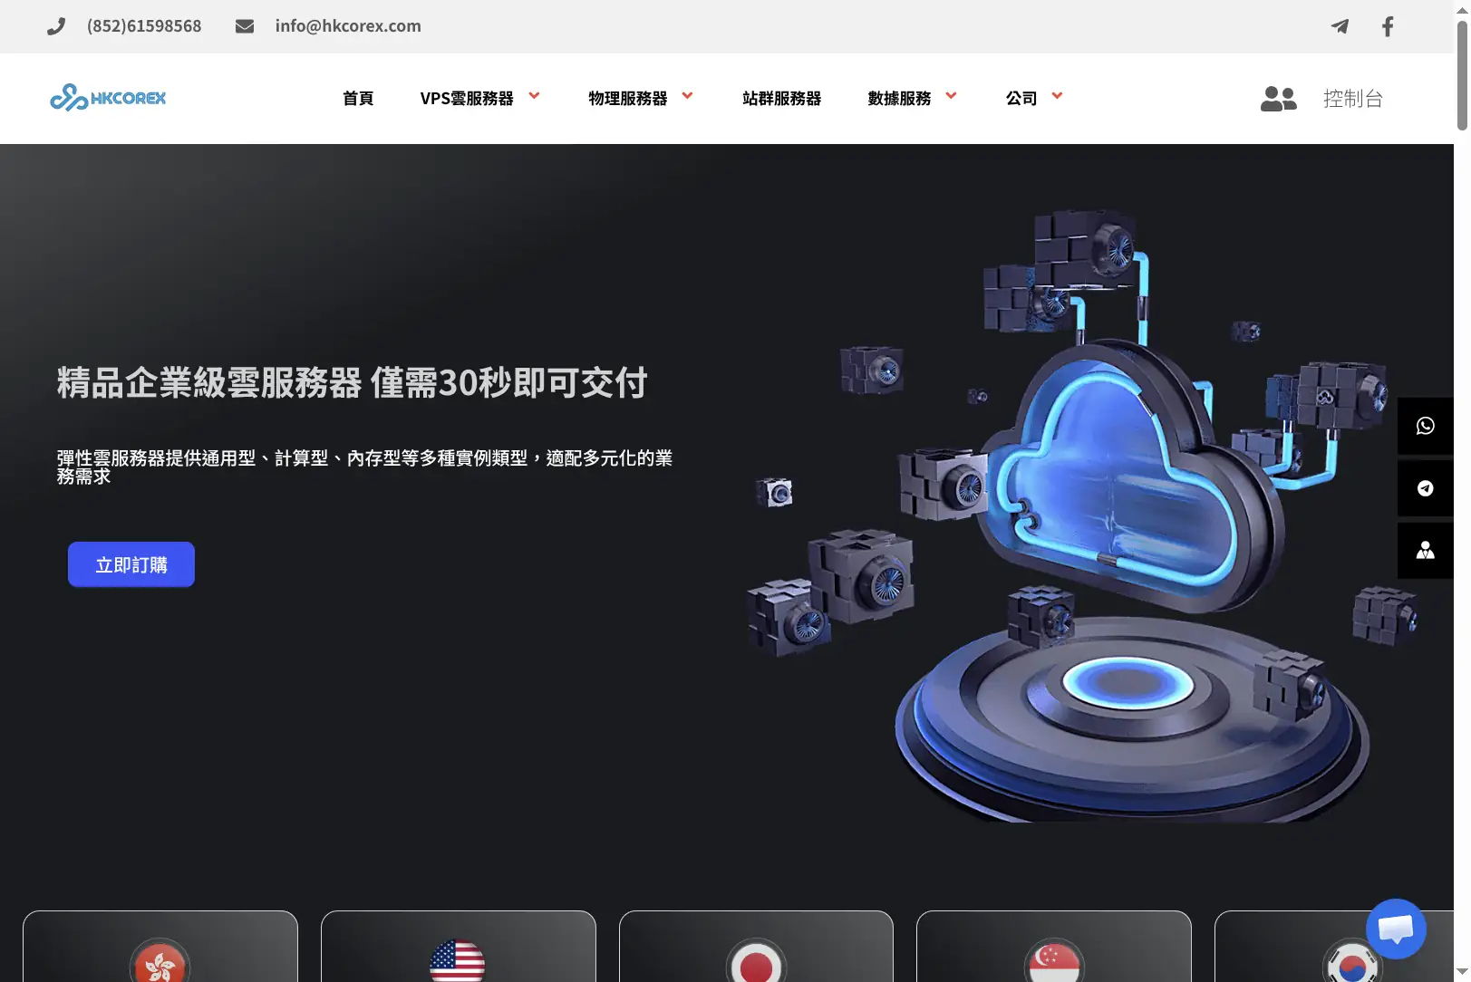Open the Telegram floating side button
Image resolution: width=1471 pixels, height=982 pixels.
click(x=1426, y=488)
